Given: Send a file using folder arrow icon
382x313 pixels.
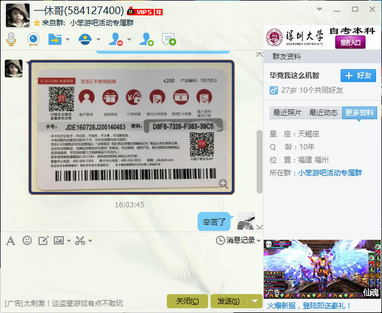Looking at the screenshot, I should (55, 40).
